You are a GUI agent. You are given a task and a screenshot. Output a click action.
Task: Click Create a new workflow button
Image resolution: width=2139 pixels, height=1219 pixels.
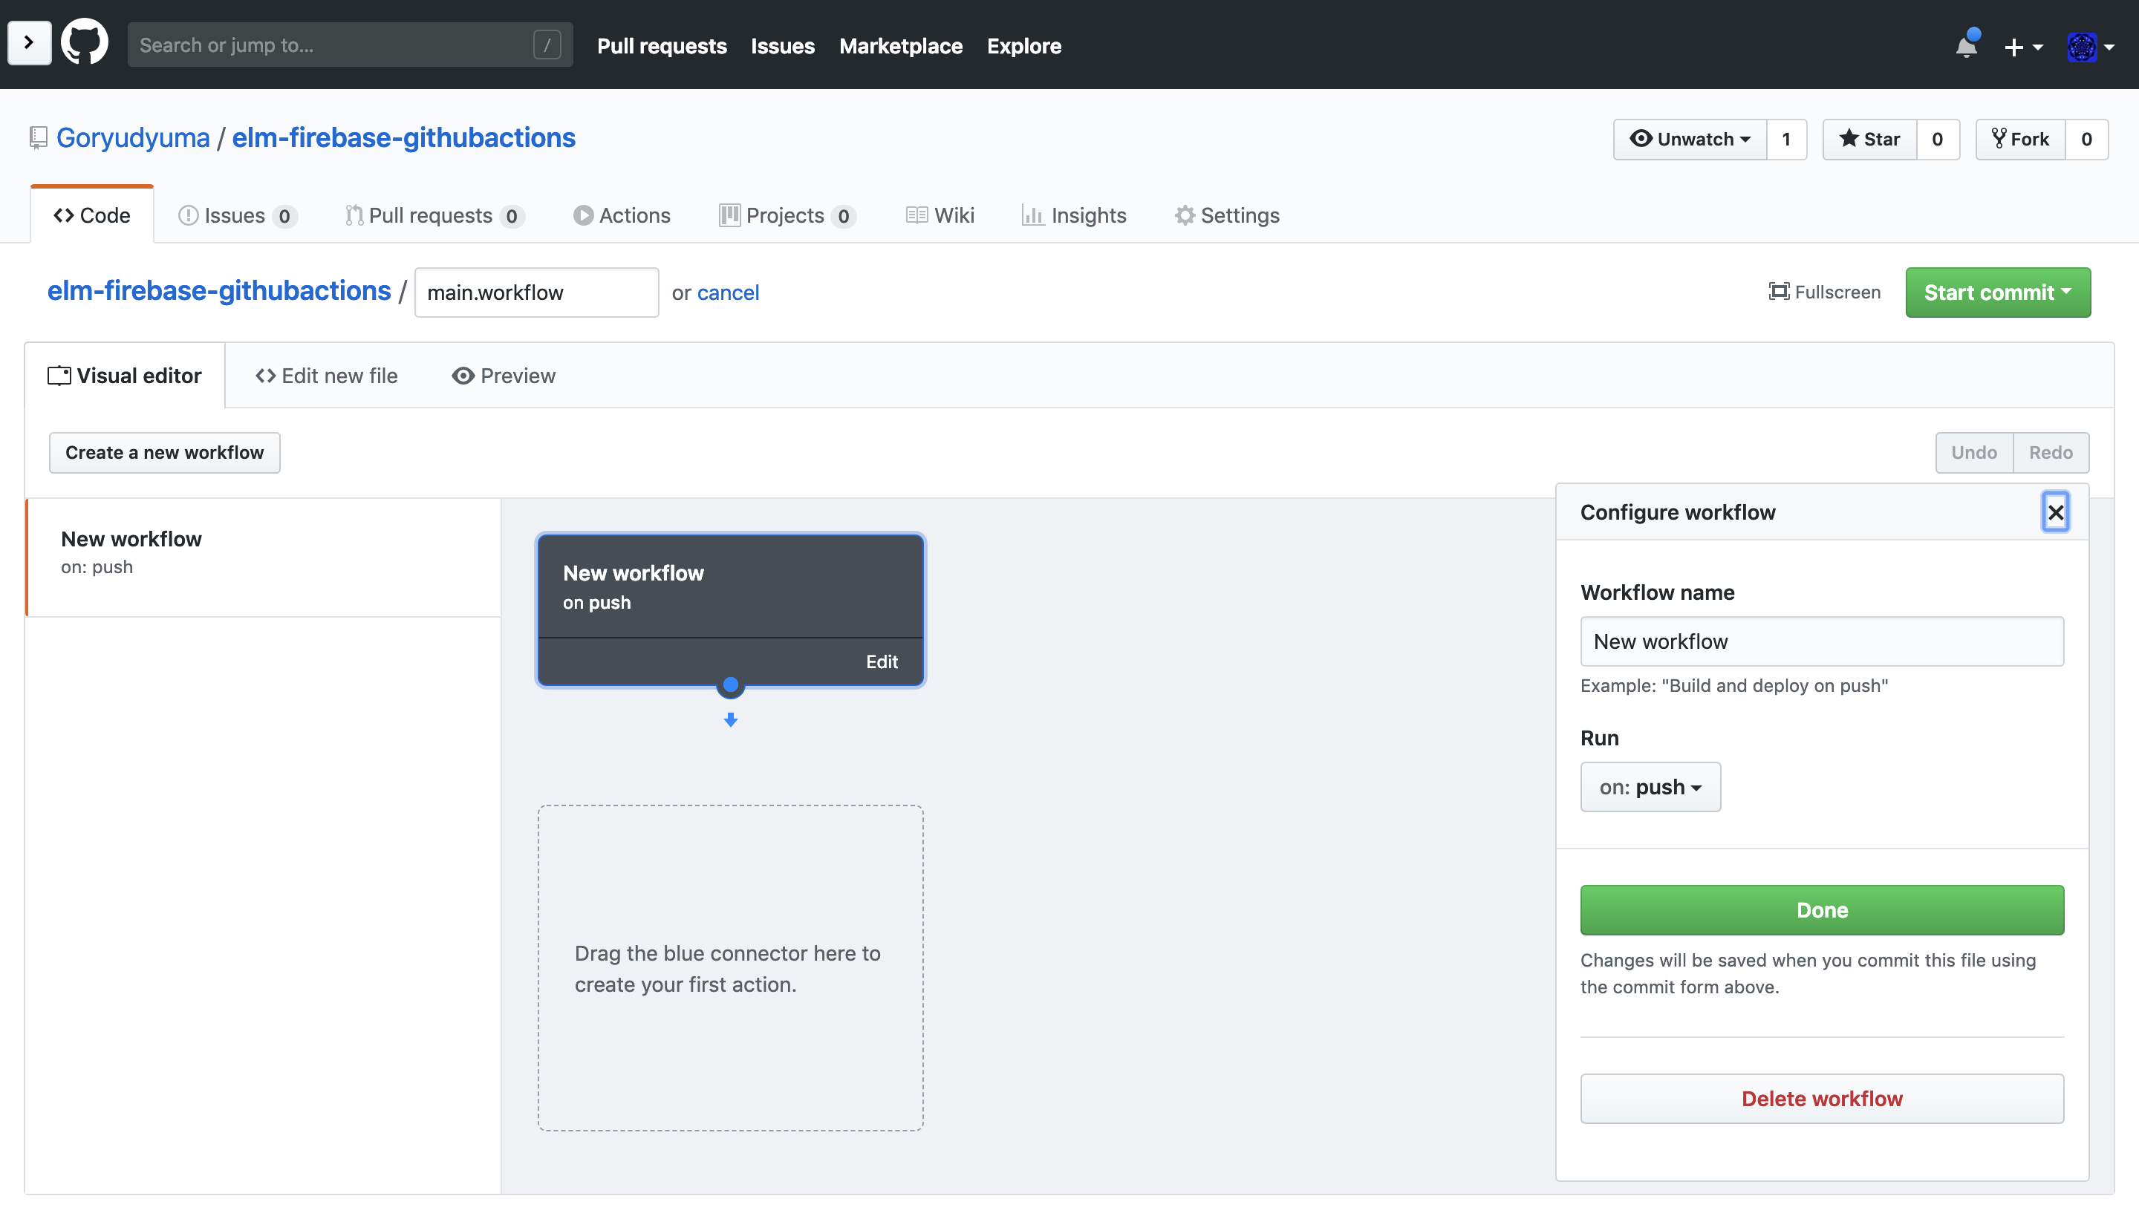[165, 452]
